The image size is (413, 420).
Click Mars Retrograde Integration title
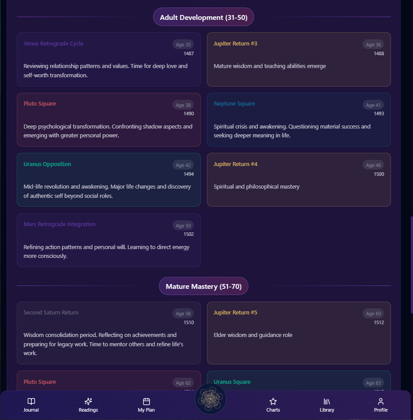pyautogui.click(x=60, y=224)
